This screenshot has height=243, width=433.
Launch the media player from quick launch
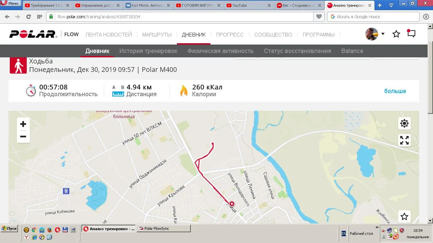[x=42, y=237]
